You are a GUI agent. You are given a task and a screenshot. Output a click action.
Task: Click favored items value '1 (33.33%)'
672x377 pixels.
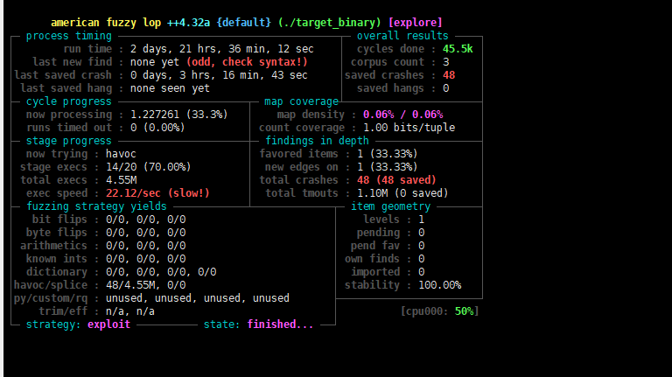click(388, 154)
